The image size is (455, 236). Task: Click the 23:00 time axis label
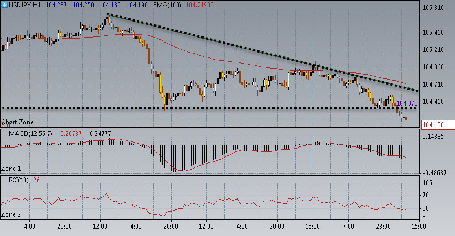click(384, 227)
